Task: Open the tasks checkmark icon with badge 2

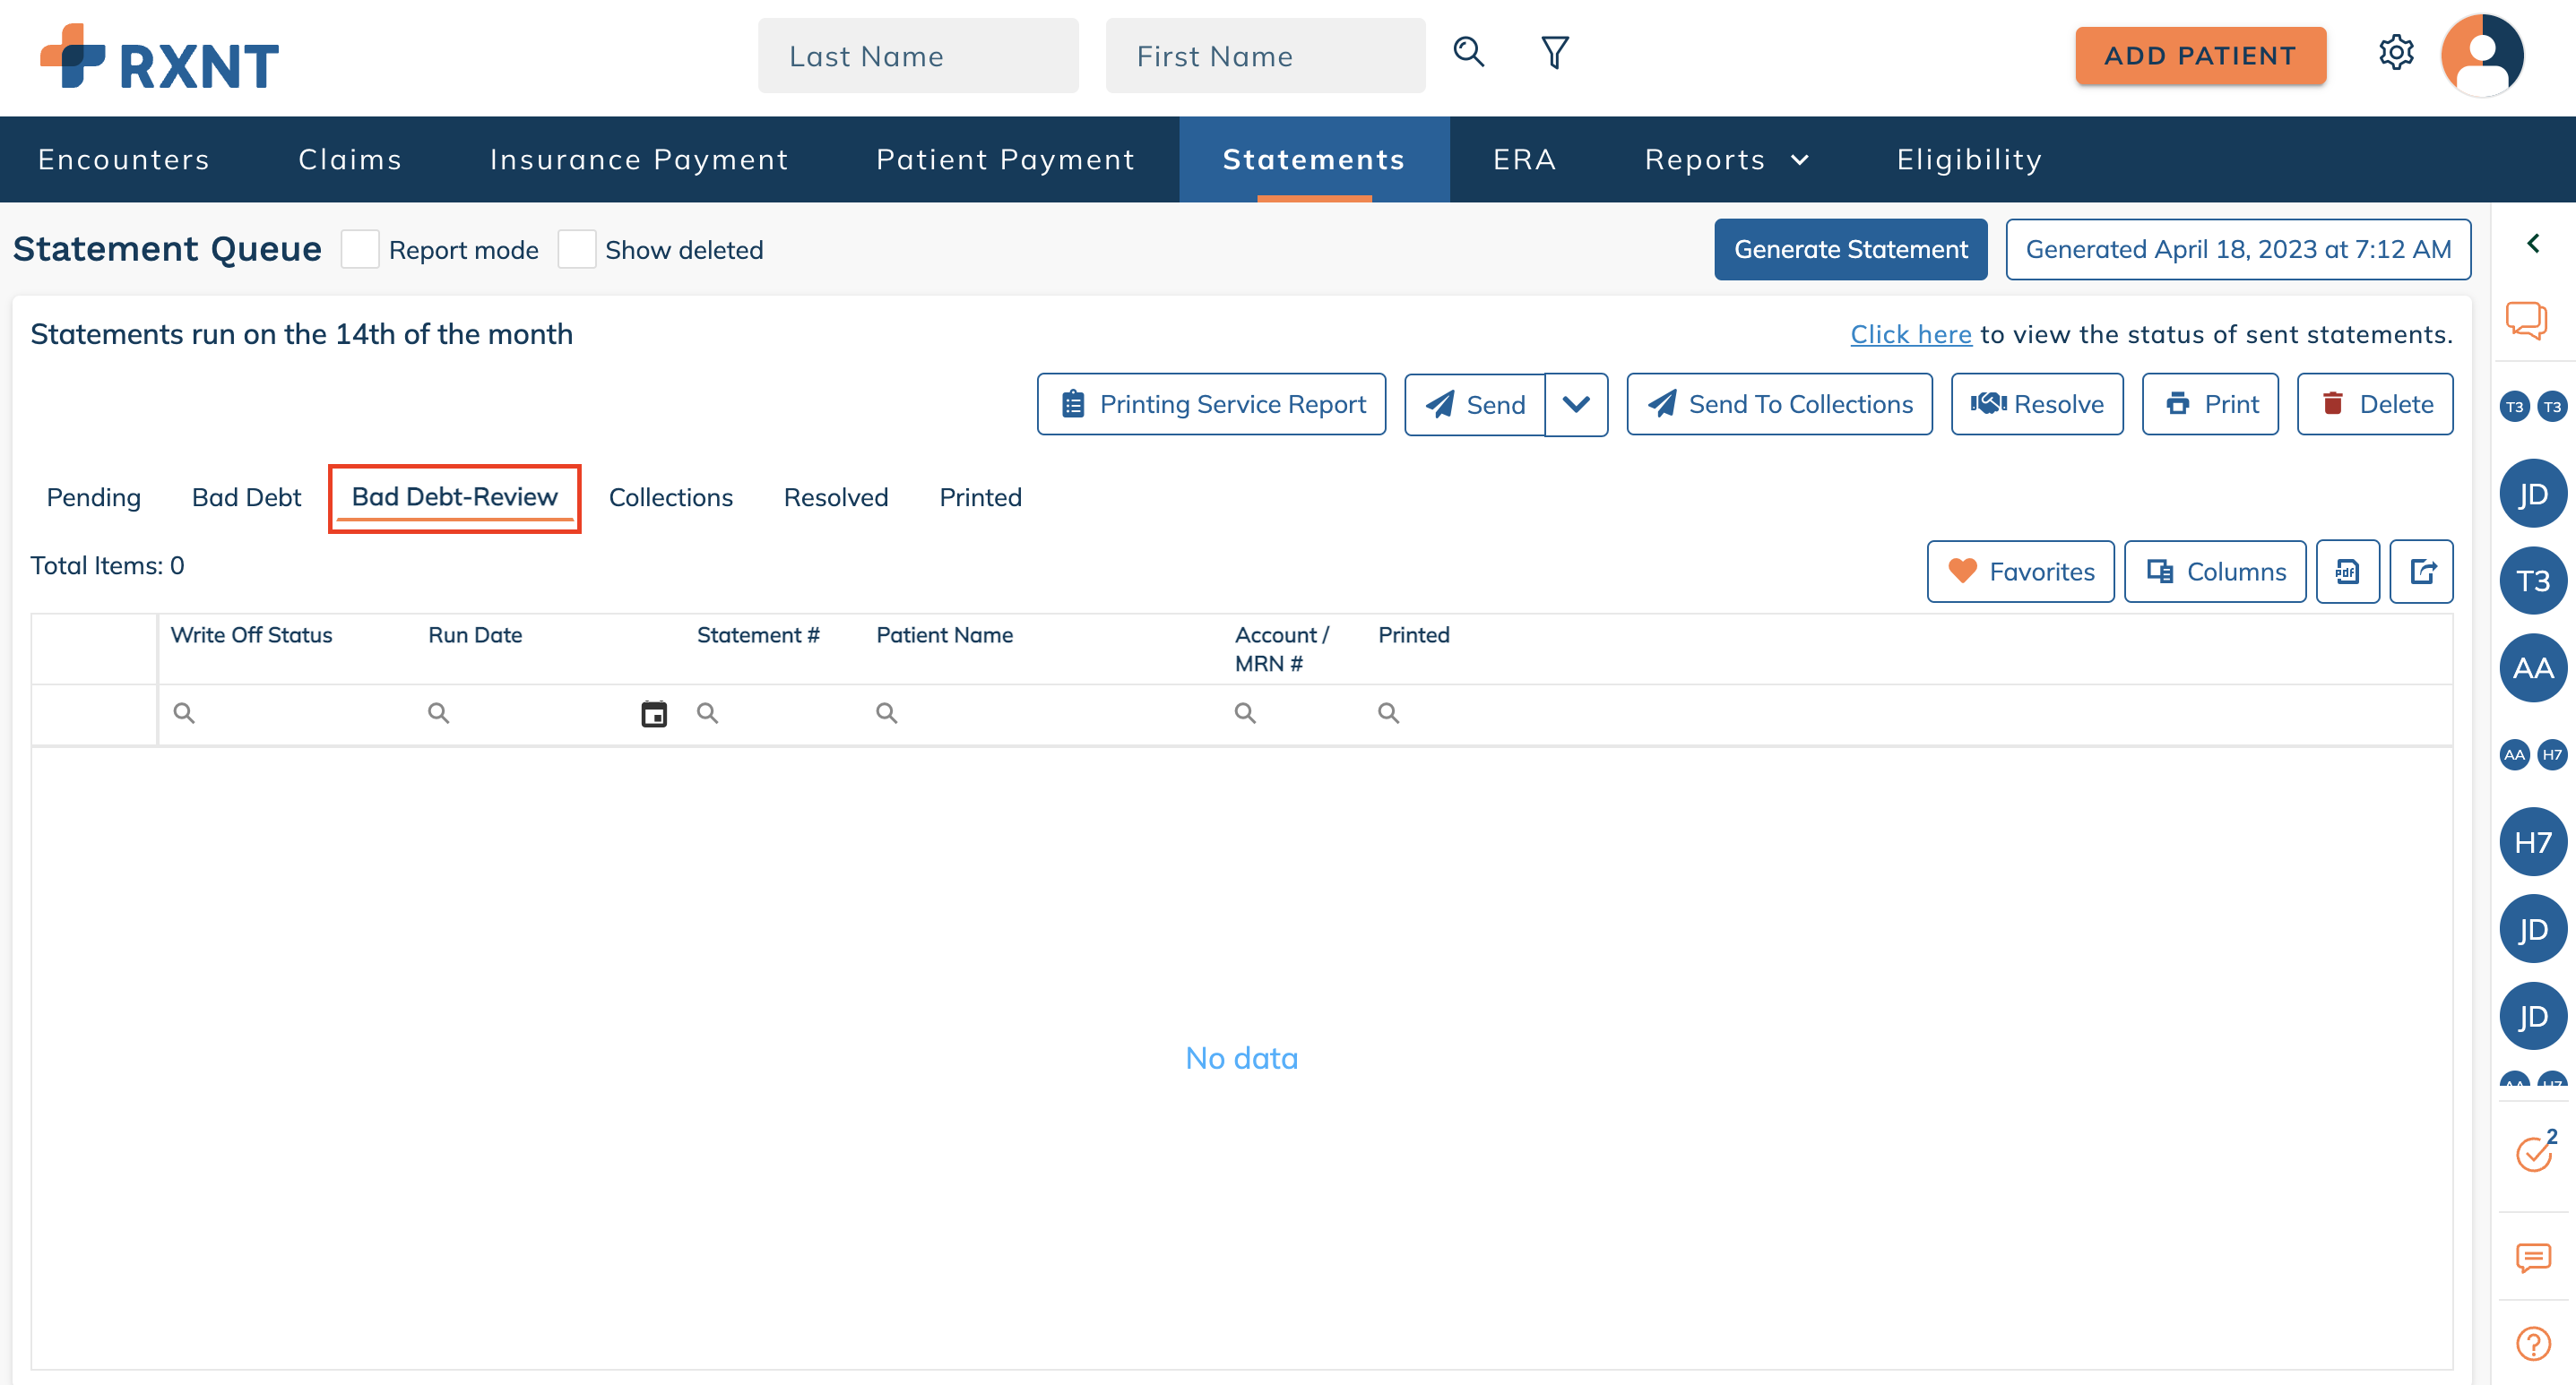Action: [2536, 1152]
